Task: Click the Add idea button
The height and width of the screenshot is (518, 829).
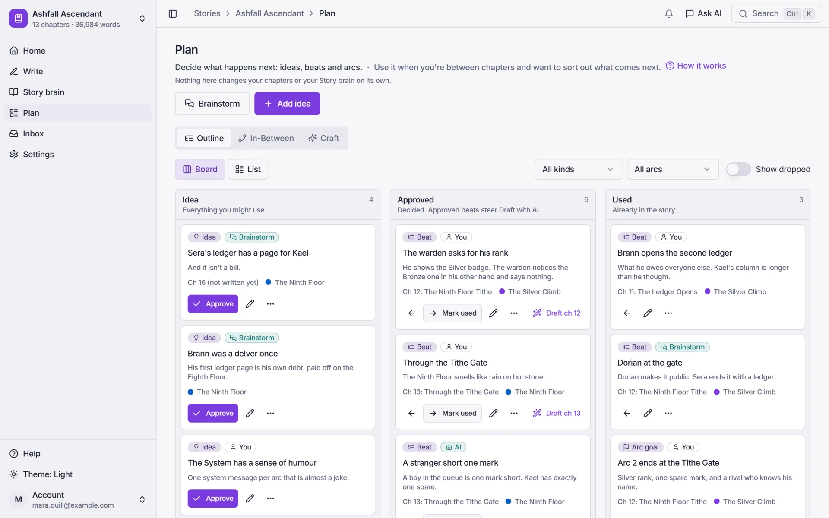Action: pos(287,104)
